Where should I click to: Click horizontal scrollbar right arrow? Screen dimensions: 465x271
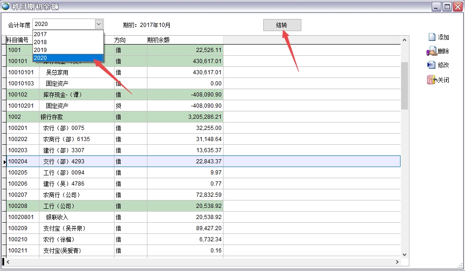pos(397,262)
